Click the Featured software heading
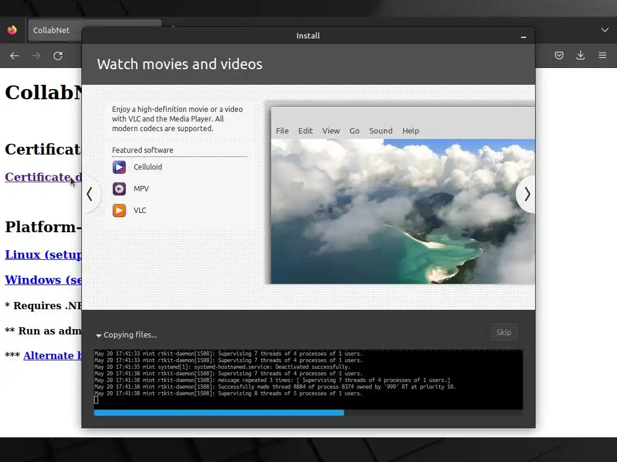 142,150
